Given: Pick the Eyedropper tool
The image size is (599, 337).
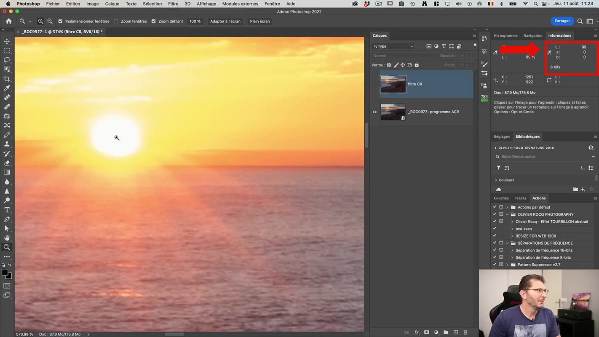Looking at the screenshot, I should 7,88.
